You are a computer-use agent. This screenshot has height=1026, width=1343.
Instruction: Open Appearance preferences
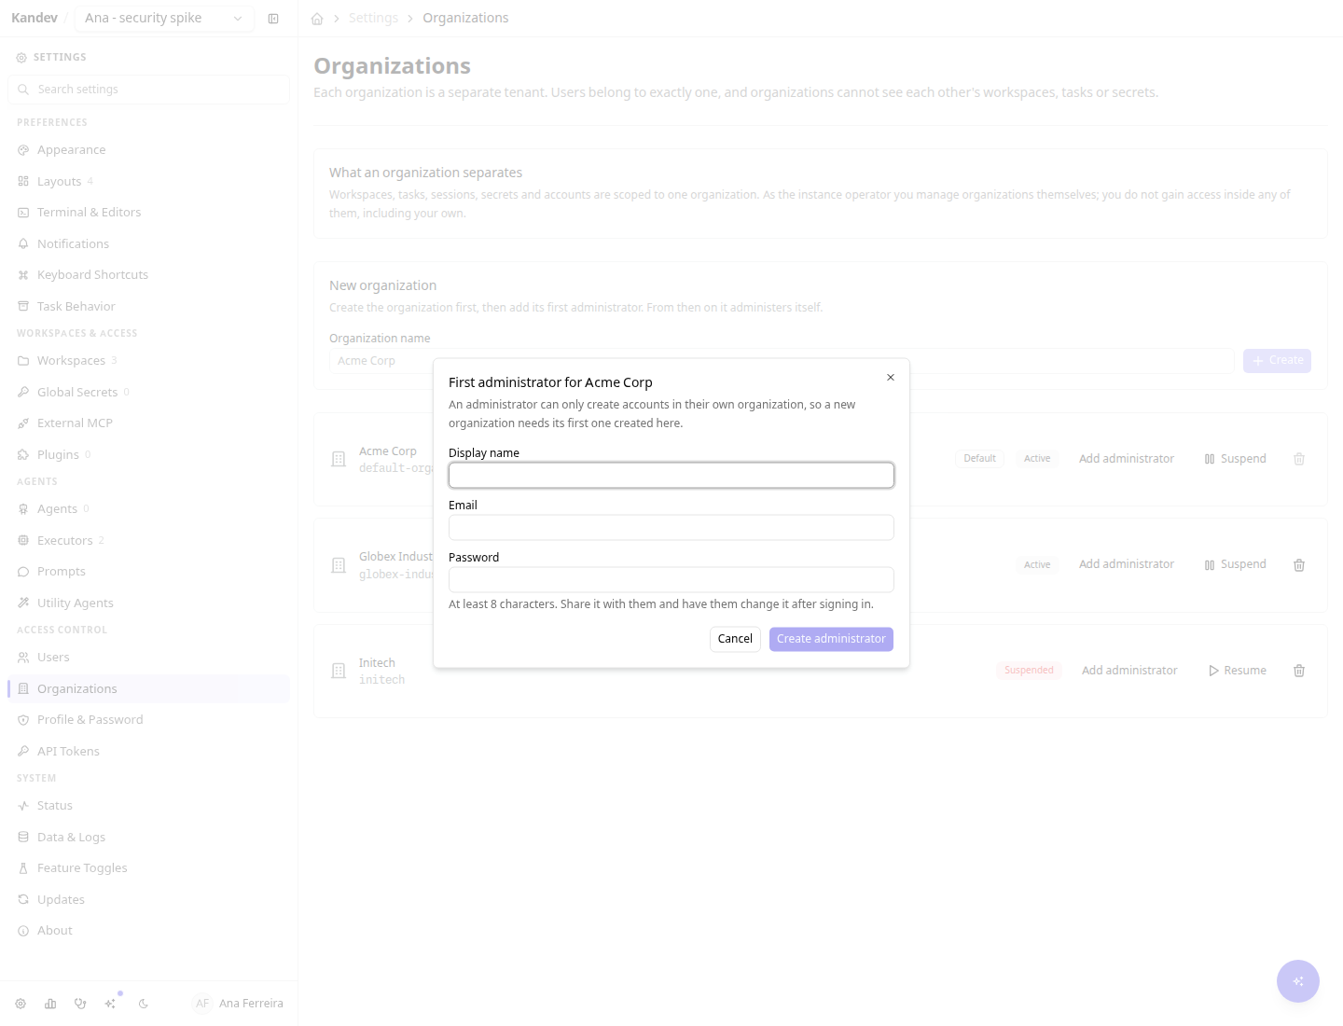[x=149, y=150]
